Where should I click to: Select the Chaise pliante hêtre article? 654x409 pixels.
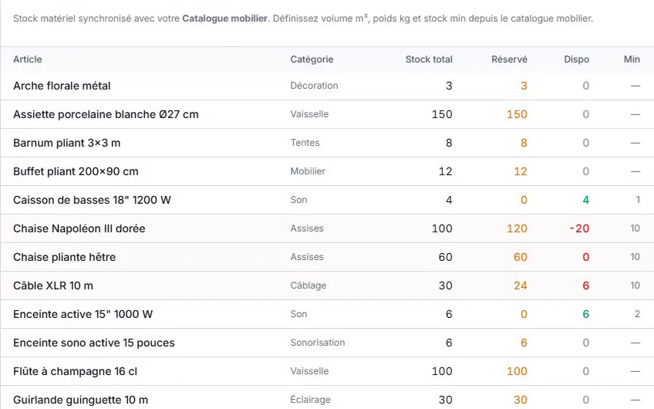pos(65,257)
